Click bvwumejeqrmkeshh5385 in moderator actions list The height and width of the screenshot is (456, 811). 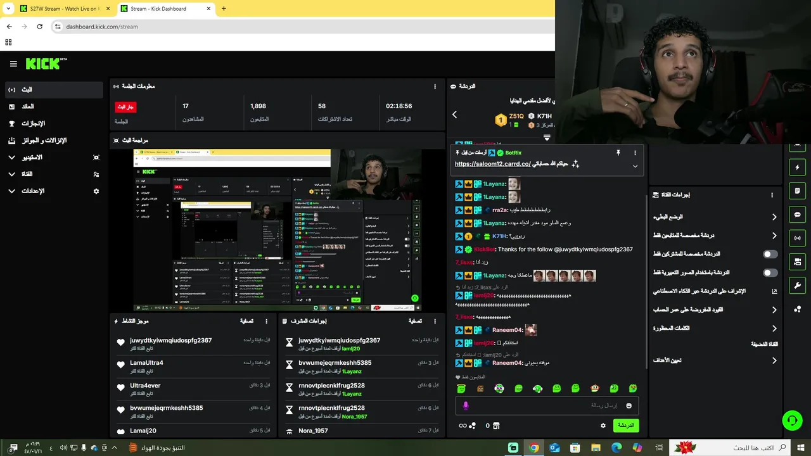(335, 363)
